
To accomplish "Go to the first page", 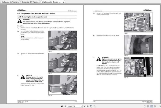I will tap(62, 106).
